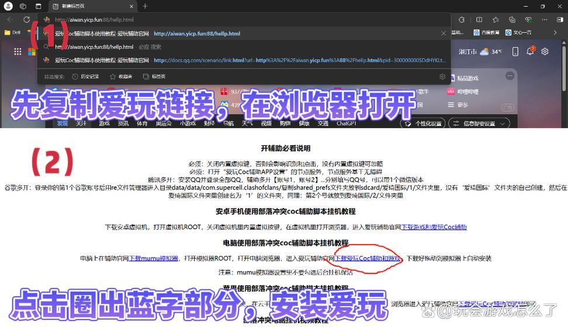Close the 新建标签页 tab
Viewport: 568px width, 330px height.
pyautogui.click(x=131, y=6)
